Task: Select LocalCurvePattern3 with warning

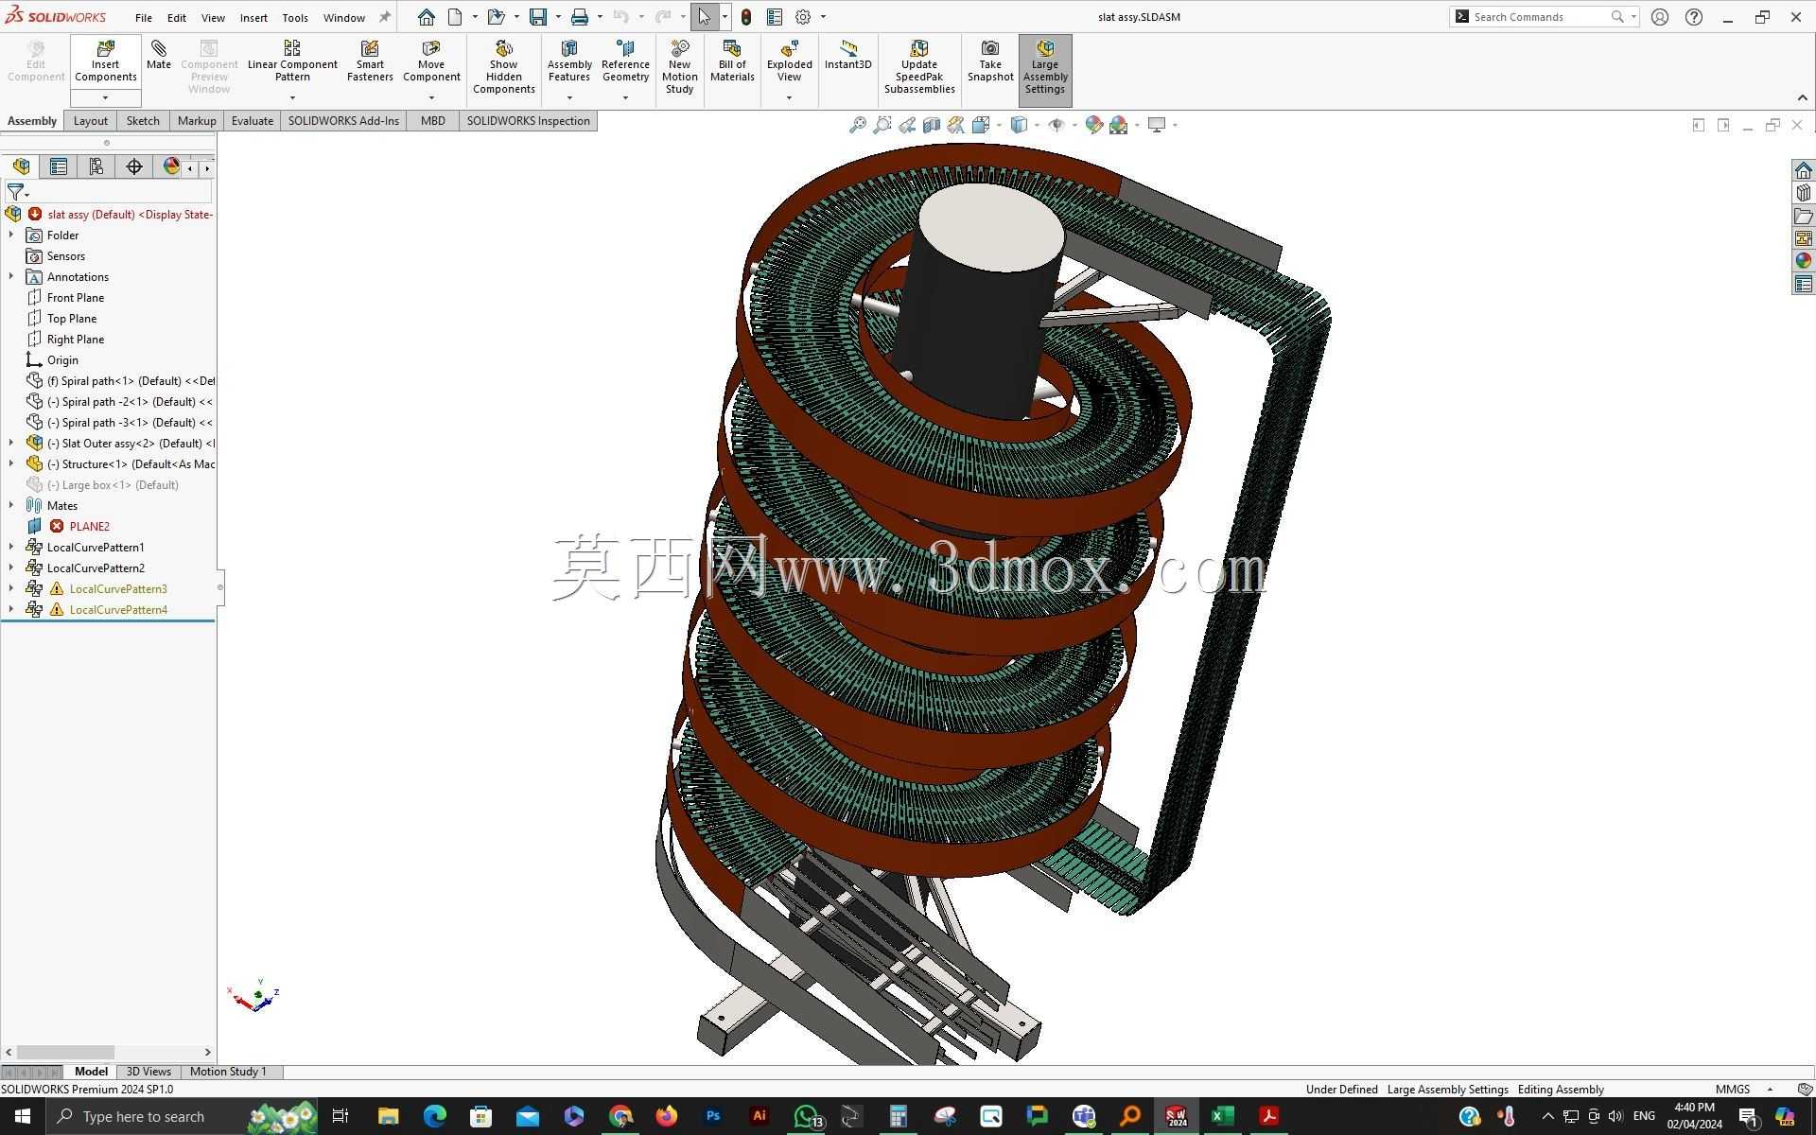Action: 118,588
